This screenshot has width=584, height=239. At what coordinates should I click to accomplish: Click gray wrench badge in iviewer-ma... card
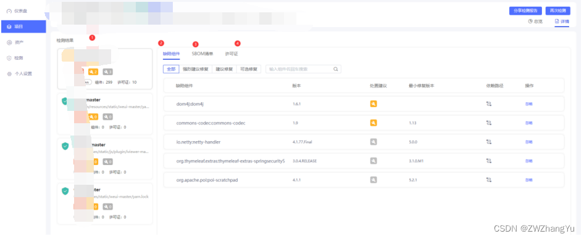click(x=107, y=161)
